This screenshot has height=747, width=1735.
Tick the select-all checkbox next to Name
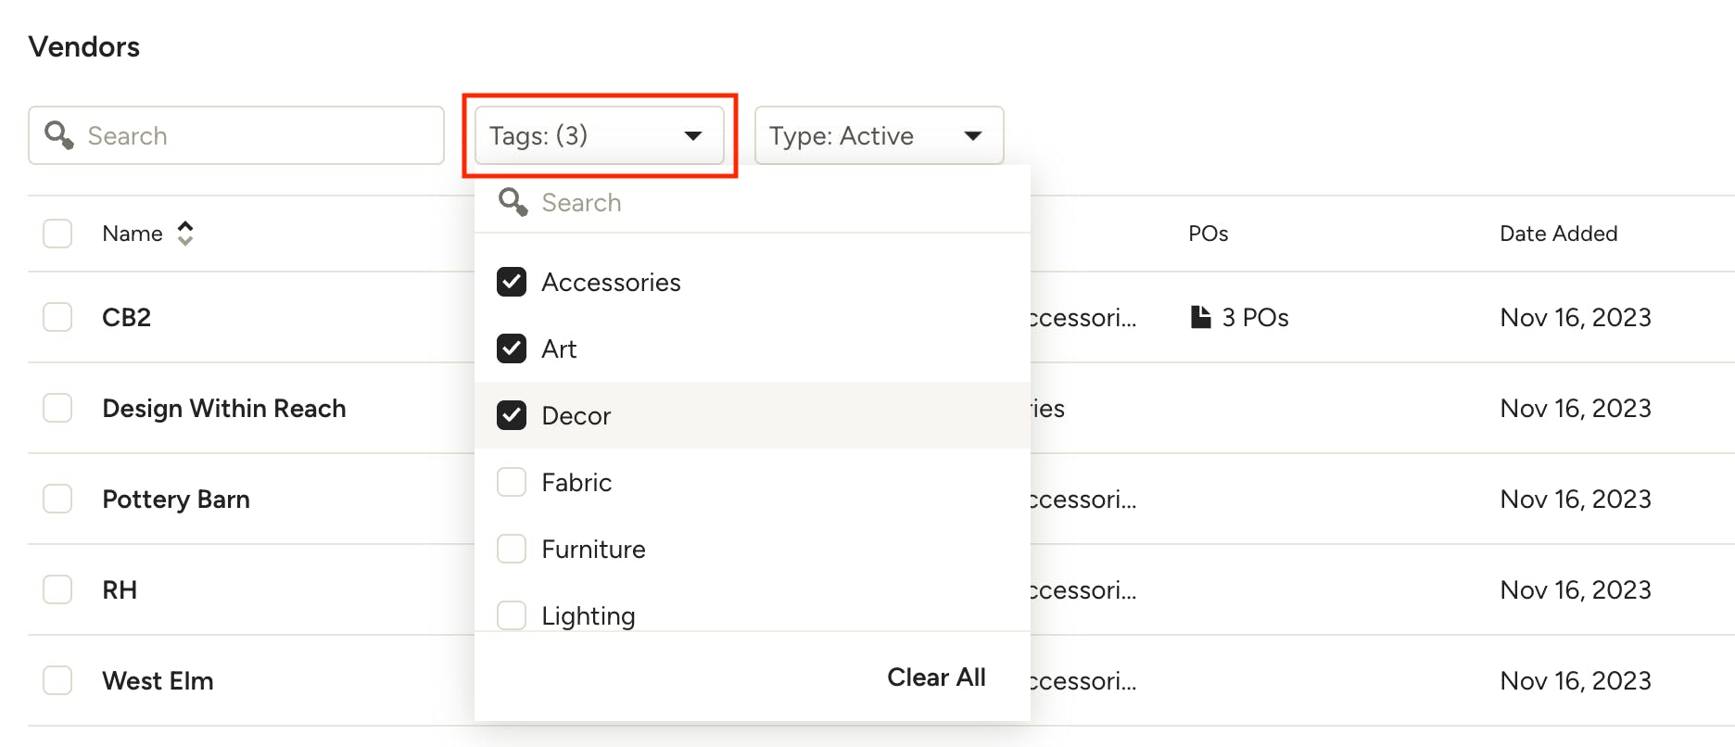57,233
